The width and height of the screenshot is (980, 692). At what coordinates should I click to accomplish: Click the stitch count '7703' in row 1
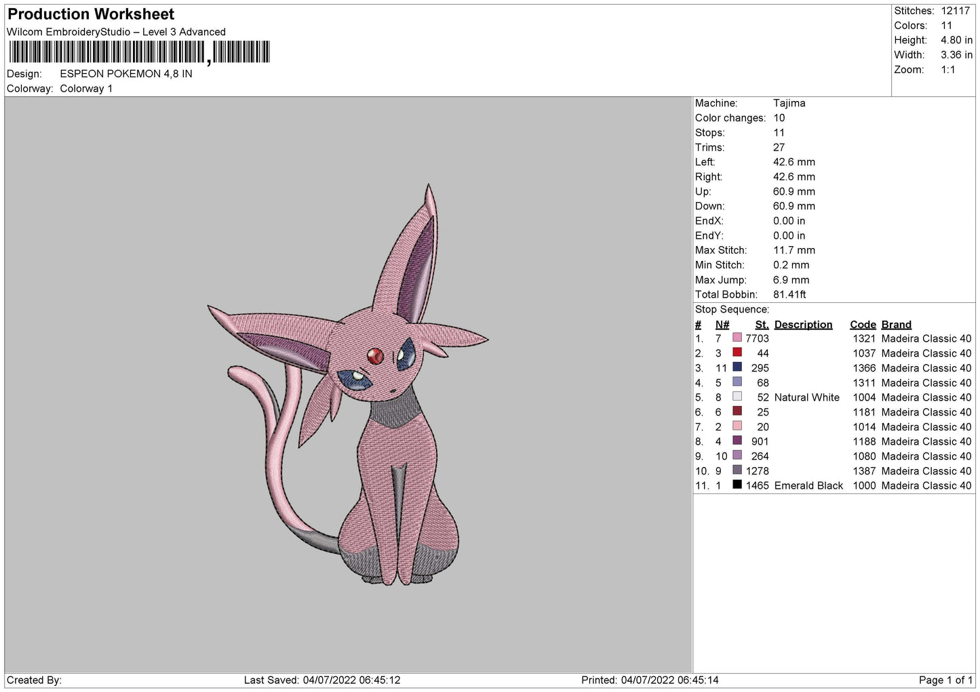pos(758,339)
